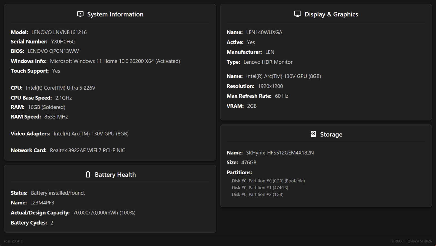Select Battery Cycles value 2
Screen dimensions: 436x246
coord(52,223)
